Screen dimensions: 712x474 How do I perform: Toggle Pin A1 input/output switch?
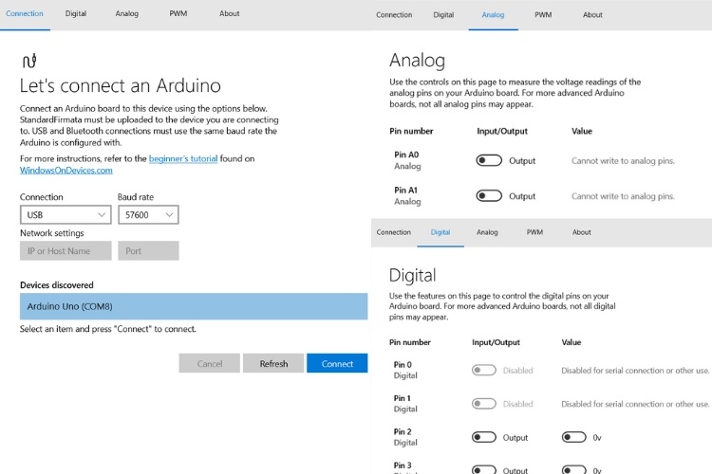coord(489,196)
